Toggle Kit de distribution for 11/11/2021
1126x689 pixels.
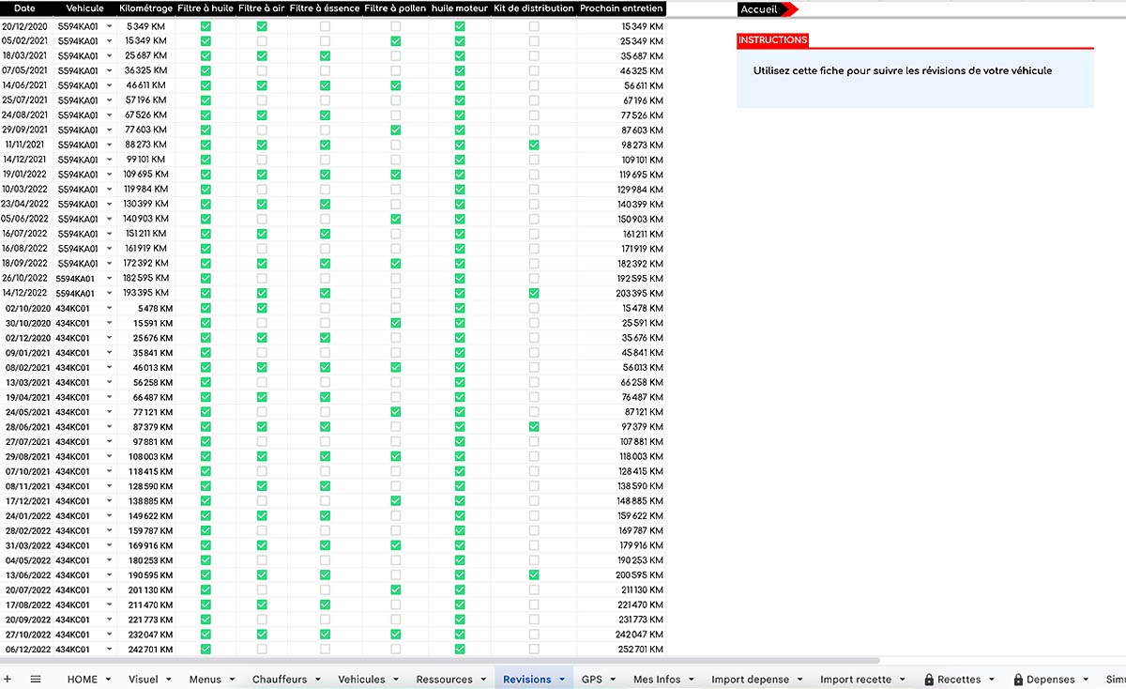(534, 145)
